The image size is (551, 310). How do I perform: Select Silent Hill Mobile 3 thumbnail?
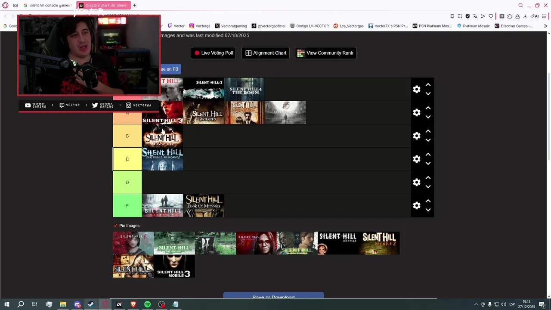[x=174, y=266]
